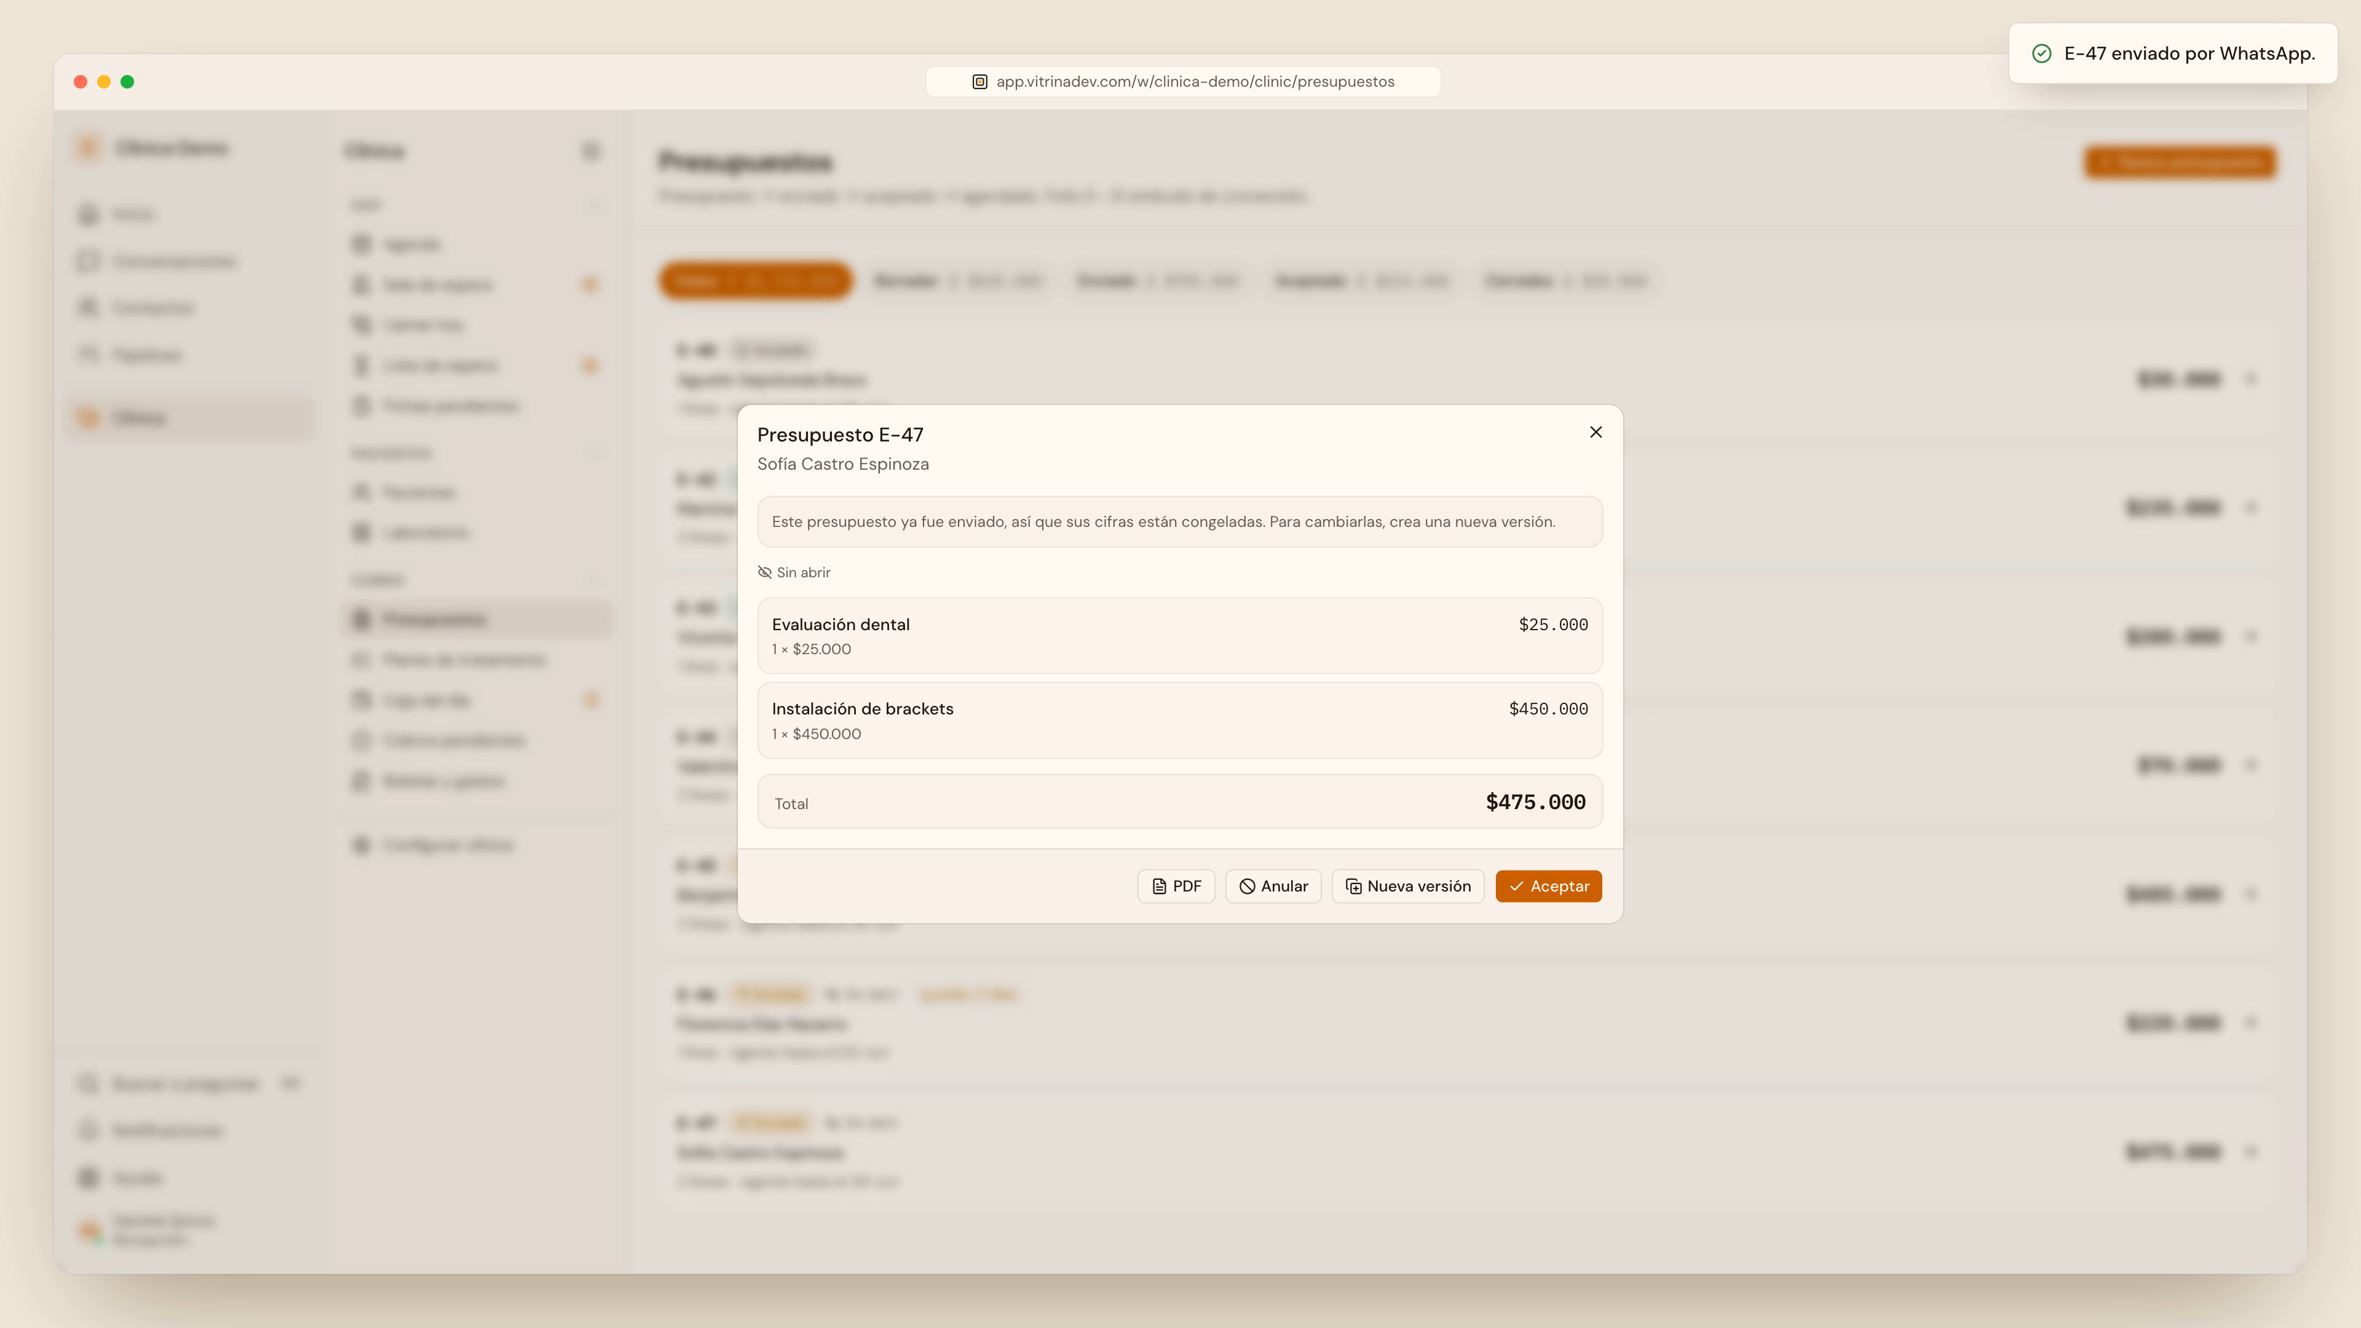The width and height of the screenshot is (2361, 1328).
Task: Click the Instalación de brackets line item
Action: pos(1180,721)
